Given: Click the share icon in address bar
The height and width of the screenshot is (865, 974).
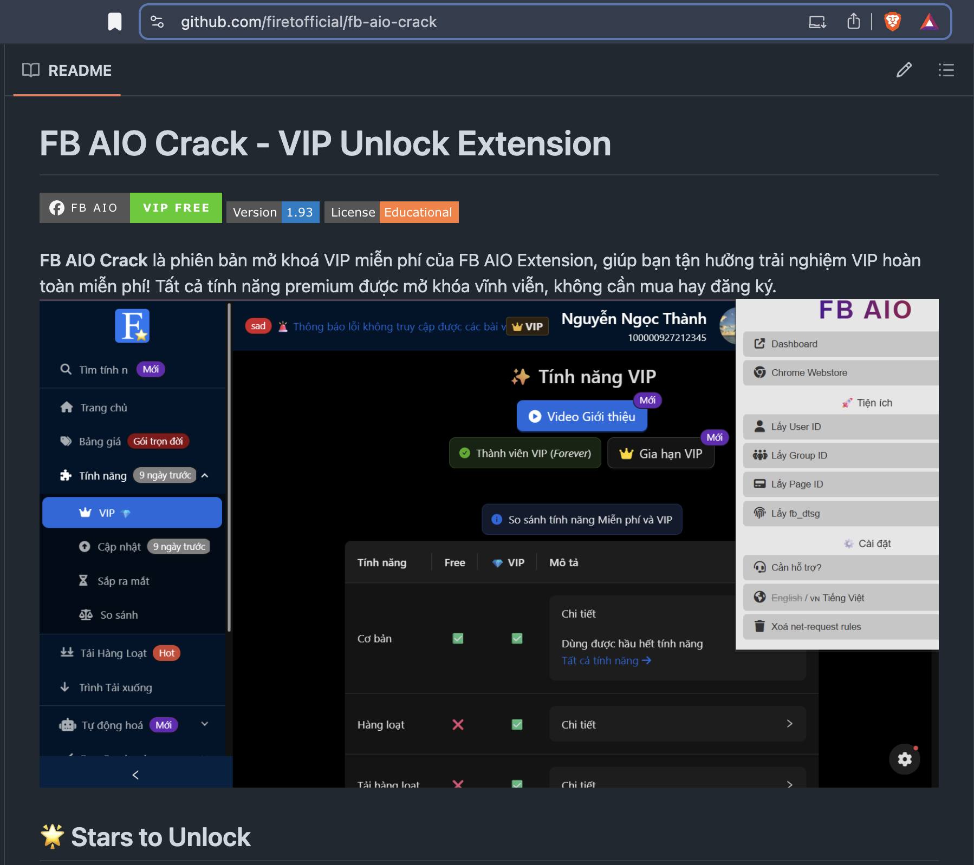Looking at the screenshot, I should tap(854, 22).
